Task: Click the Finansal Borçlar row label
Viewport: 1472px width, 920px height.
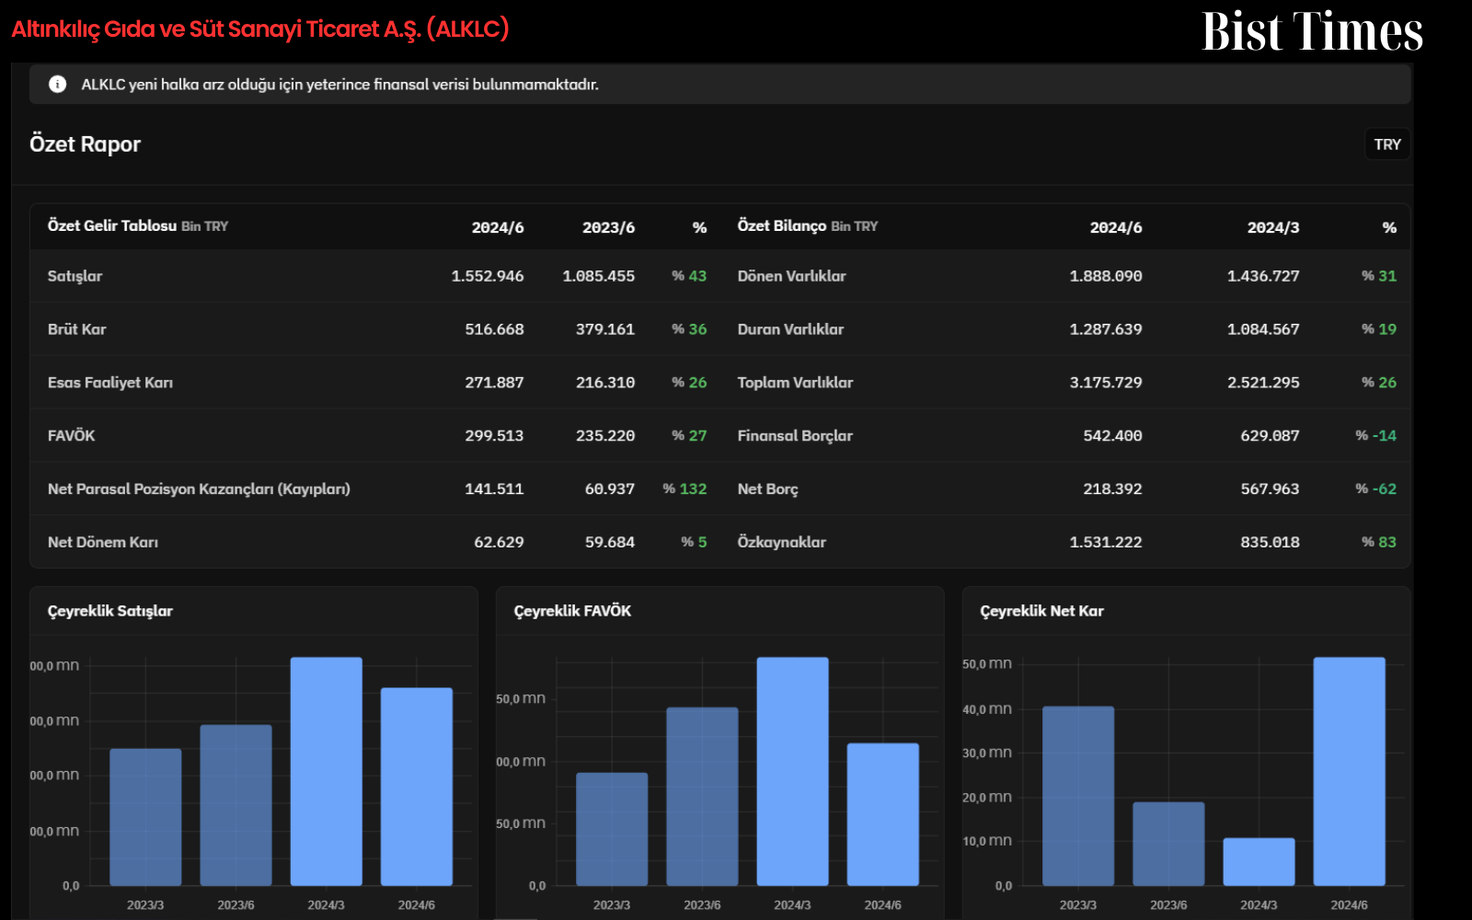Action: click(795, 435)
